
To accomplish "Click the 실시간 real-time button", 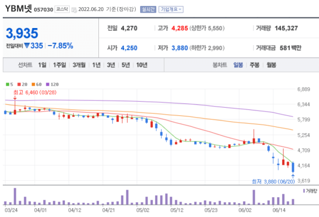I will [148, 9].
